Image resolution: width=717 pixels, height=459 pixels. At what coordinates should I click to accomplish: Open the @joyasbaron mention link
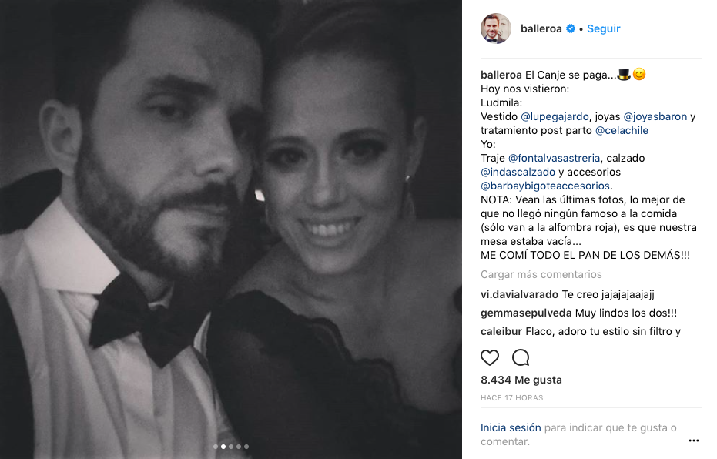tap(655, 116)
